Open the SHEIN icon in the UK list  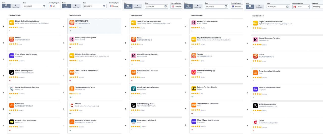133,105
